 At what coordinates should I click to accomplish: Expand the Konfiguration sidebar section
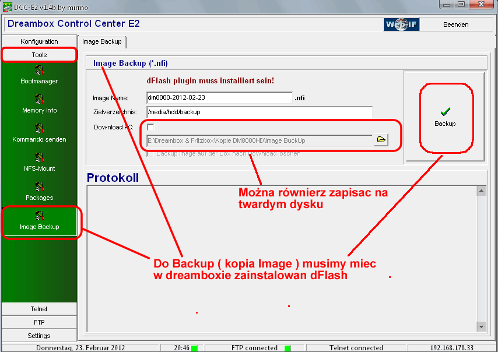tap(39, 41)
